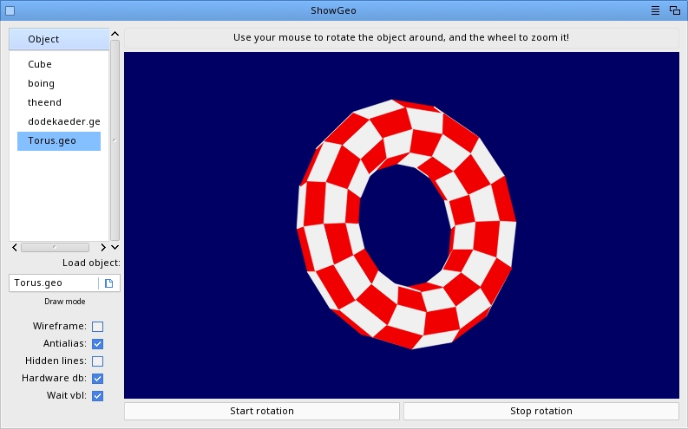688x429 pixels.
Task: Click the window depth icon in title bar
Action: (674, 10)
